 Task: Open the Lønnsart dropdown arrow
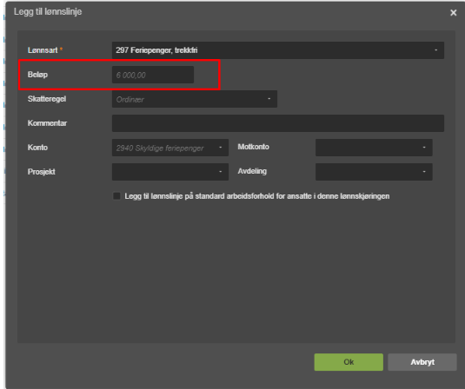pos(436,50)
